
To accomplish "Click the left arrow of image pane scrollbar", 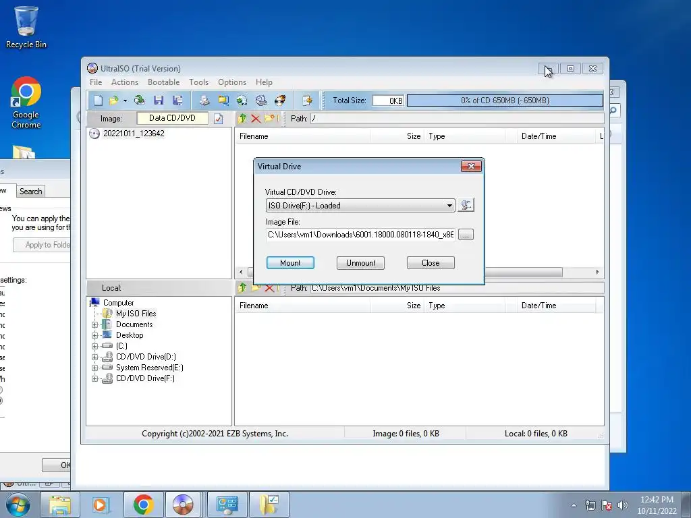I will (x=241, y=272).
